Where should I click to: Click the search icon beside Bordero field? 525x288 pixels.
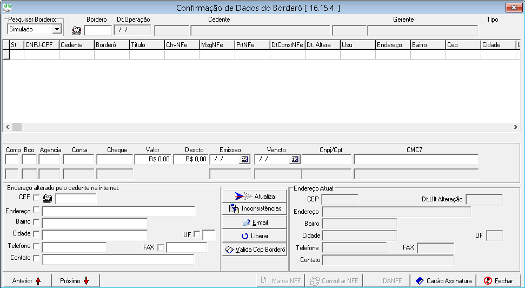(x=77, y=30)
